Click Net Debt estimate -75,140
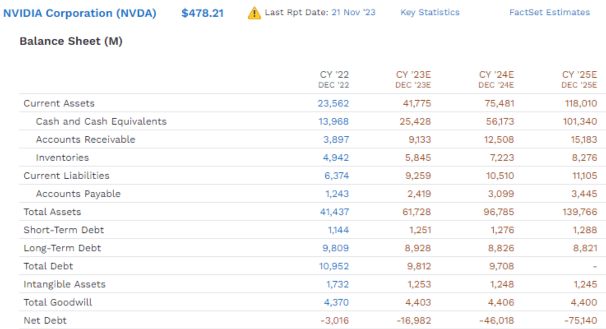This screenshot has width=606, height=329. click(581, 320)
